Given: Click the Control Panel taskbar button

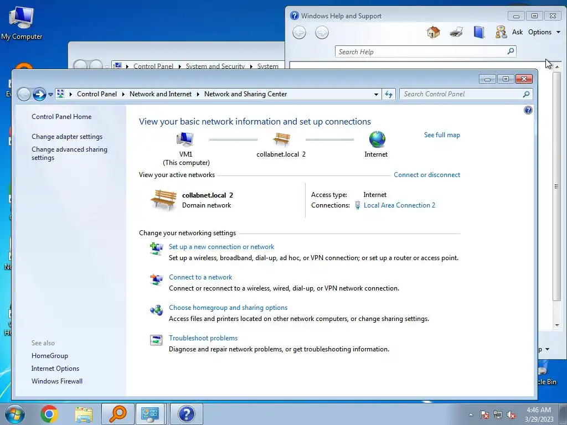Looking at the screenshot, I should pos(150,414).
